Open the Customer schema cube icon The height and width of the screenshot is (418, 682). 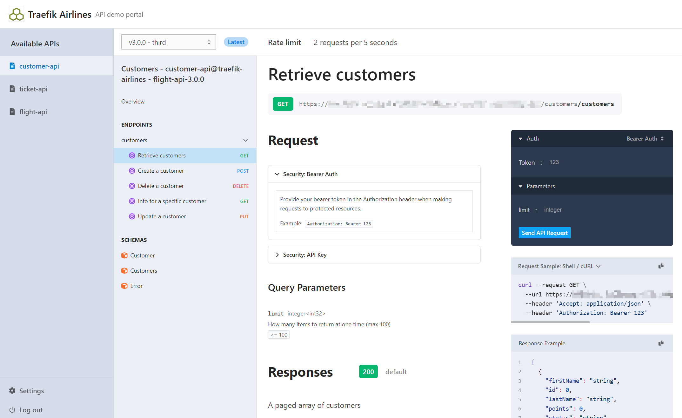pos(124,255)
